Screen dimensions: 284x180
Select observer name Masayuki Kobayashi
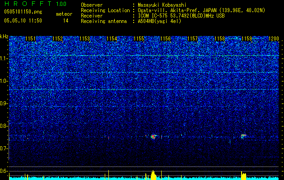(x=162, y=5)
